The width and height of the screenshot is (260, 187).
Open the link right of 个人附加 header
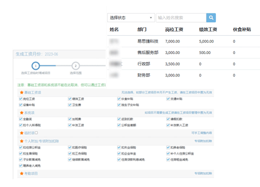point(203,141)
